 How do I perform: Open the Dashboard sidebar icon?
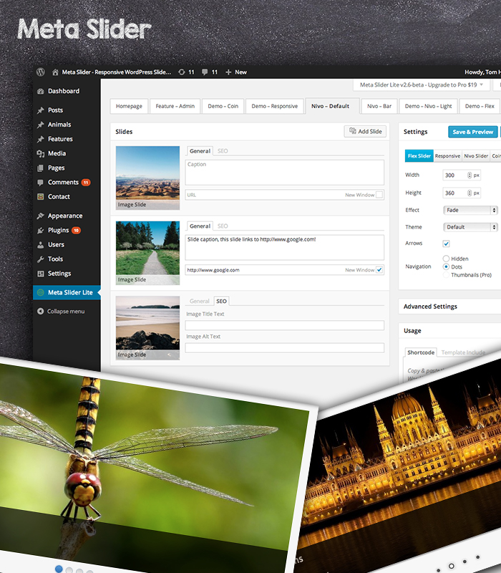[41, 91]
